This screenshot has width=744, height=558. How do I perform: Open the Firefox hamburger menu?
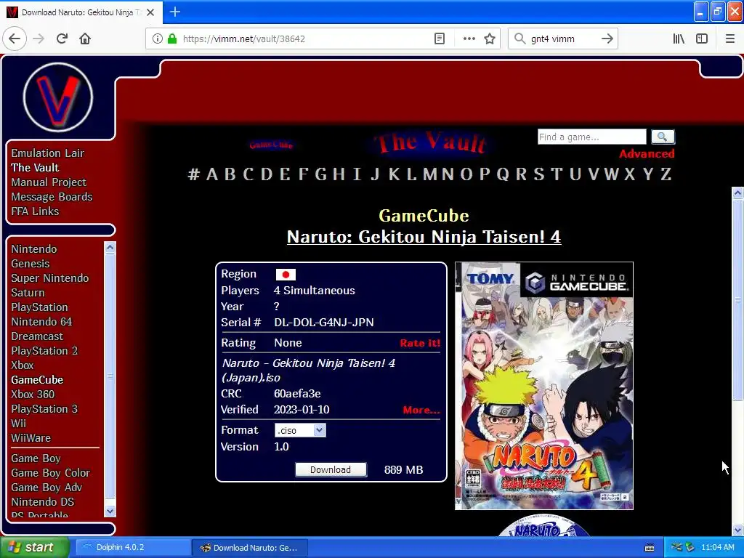[729, 39]
